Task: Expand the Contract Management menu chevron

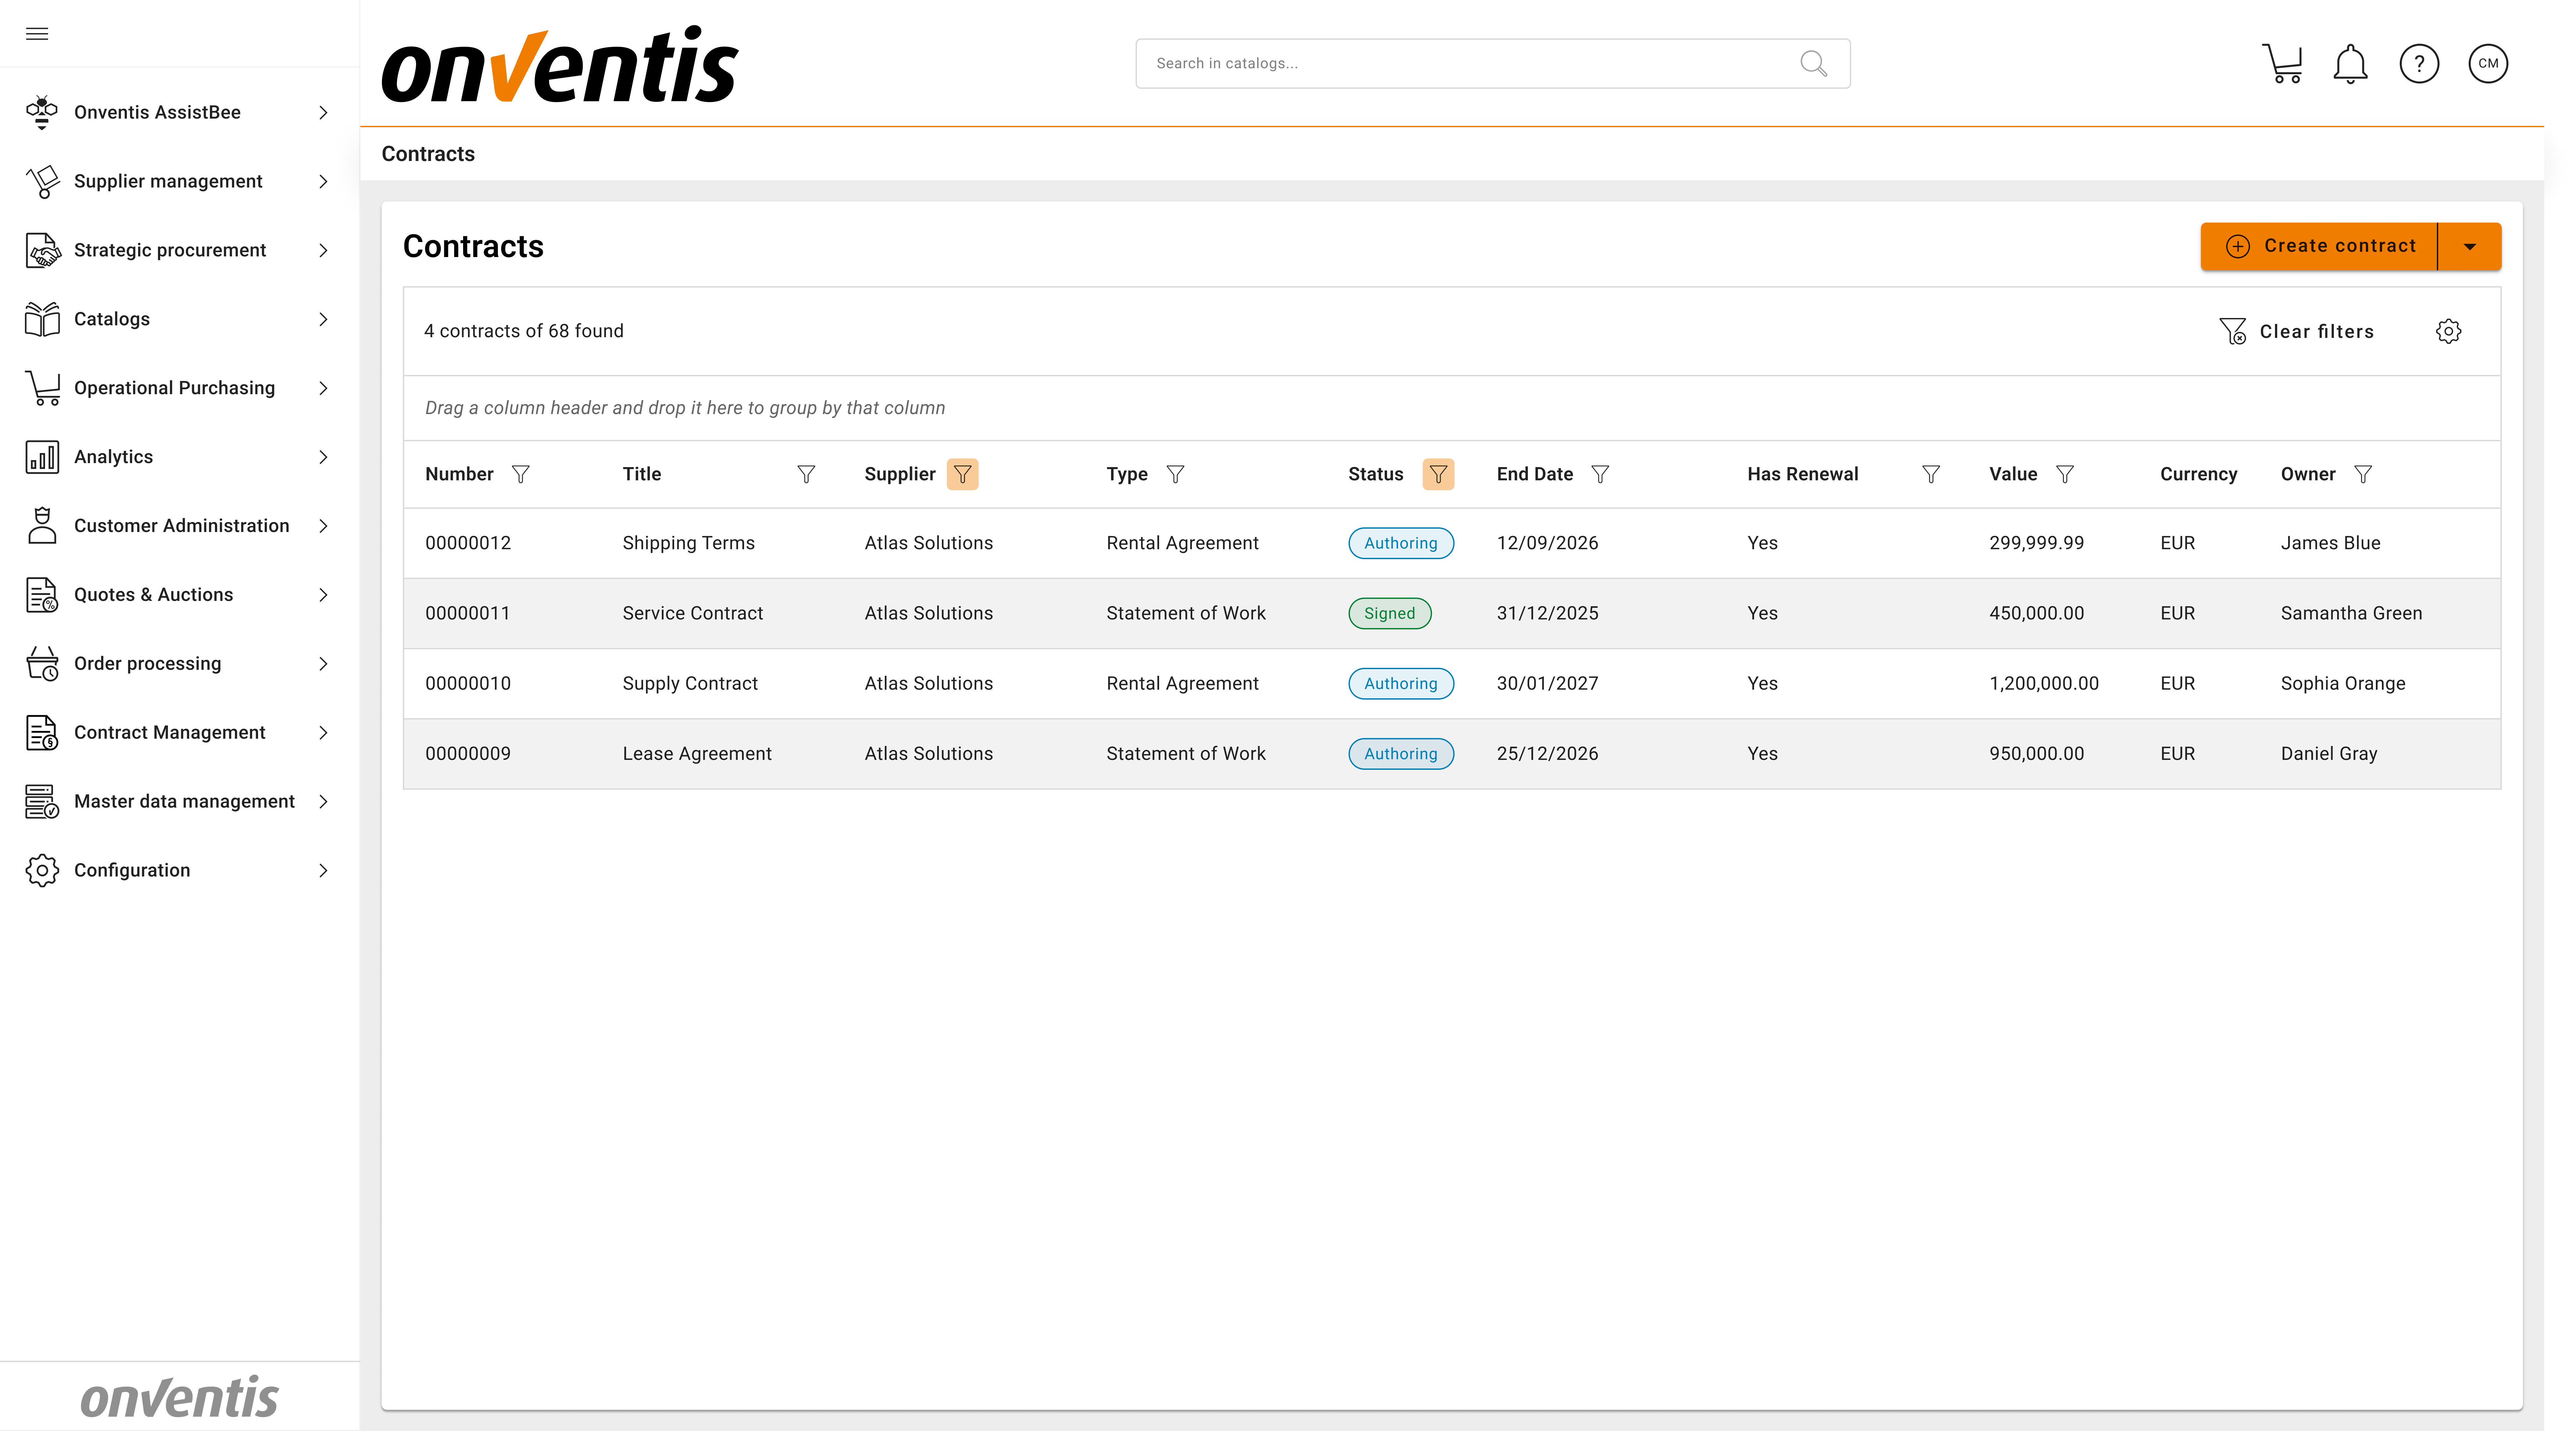Action: [x=323, y=733]
